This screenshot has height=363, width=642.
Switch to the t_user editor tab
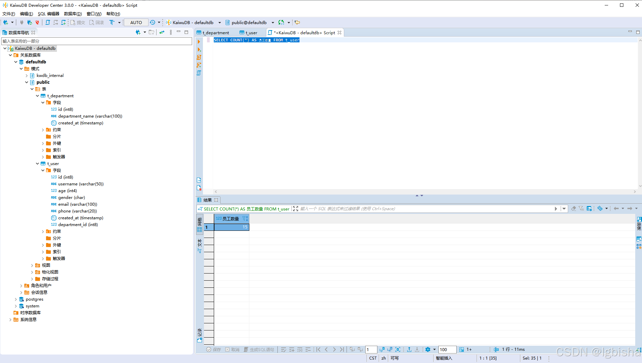248,33
